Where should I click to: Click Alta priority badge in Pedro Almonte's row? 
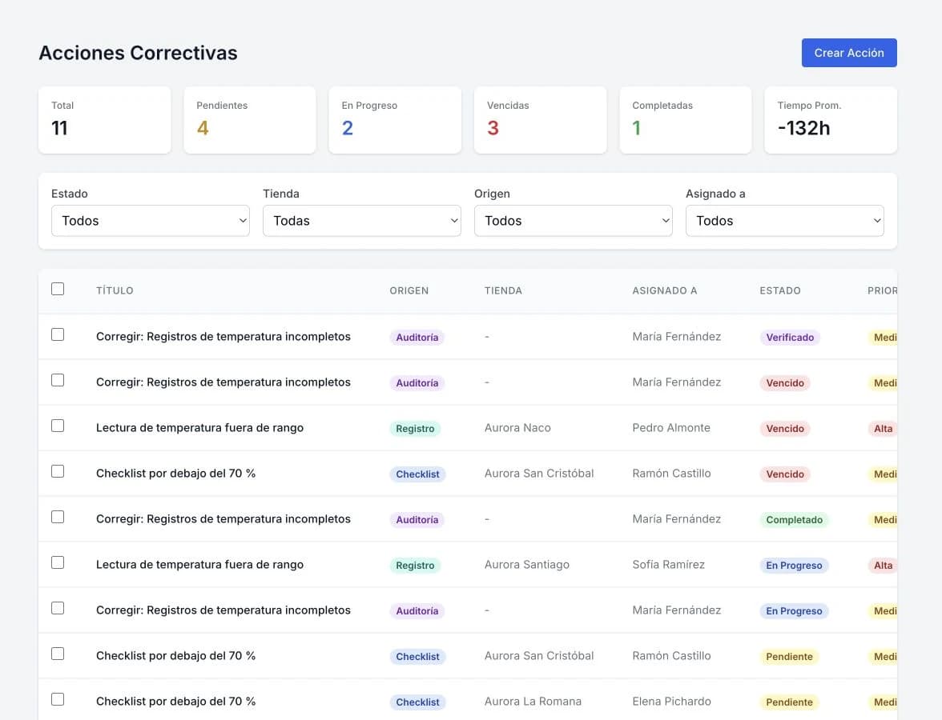[x=883, y=429]
